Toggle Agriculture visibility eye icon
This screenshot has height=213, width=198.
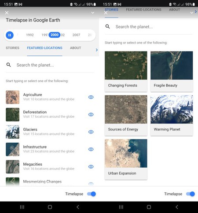[91, 97]
